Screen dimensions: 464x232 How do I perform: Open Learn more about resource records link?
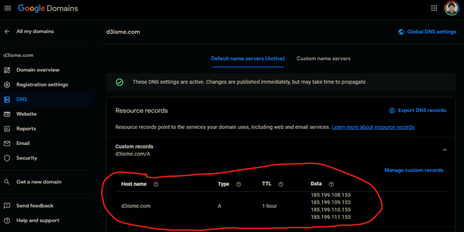coord(373,127)
